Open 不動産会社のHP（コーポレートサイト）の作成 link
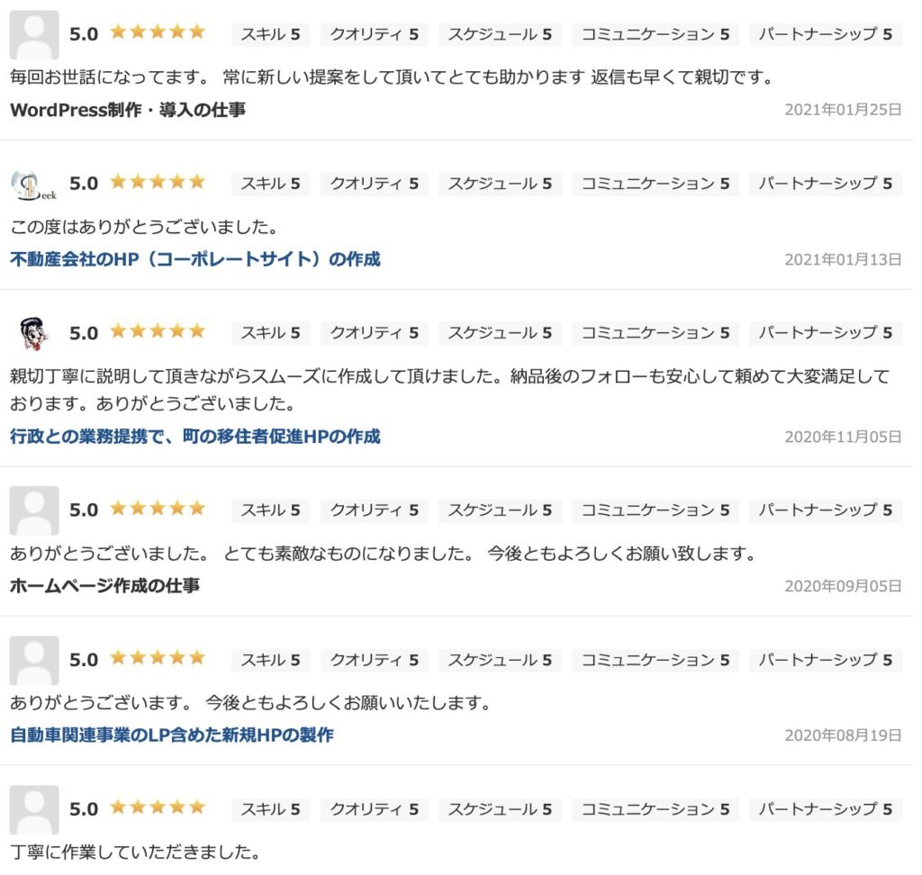This screenshot has width=922, height=875. (195, 259)
